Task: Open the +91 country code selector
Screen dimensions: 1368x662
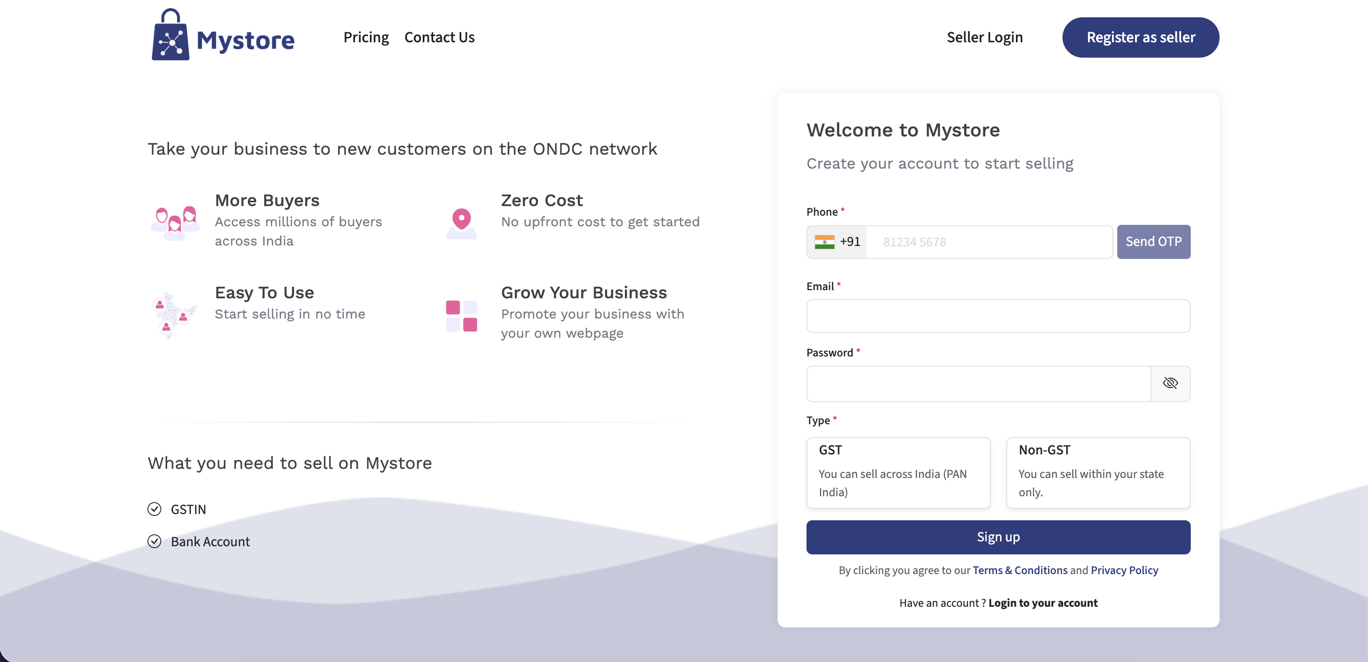Action: (x=850, y=242)
